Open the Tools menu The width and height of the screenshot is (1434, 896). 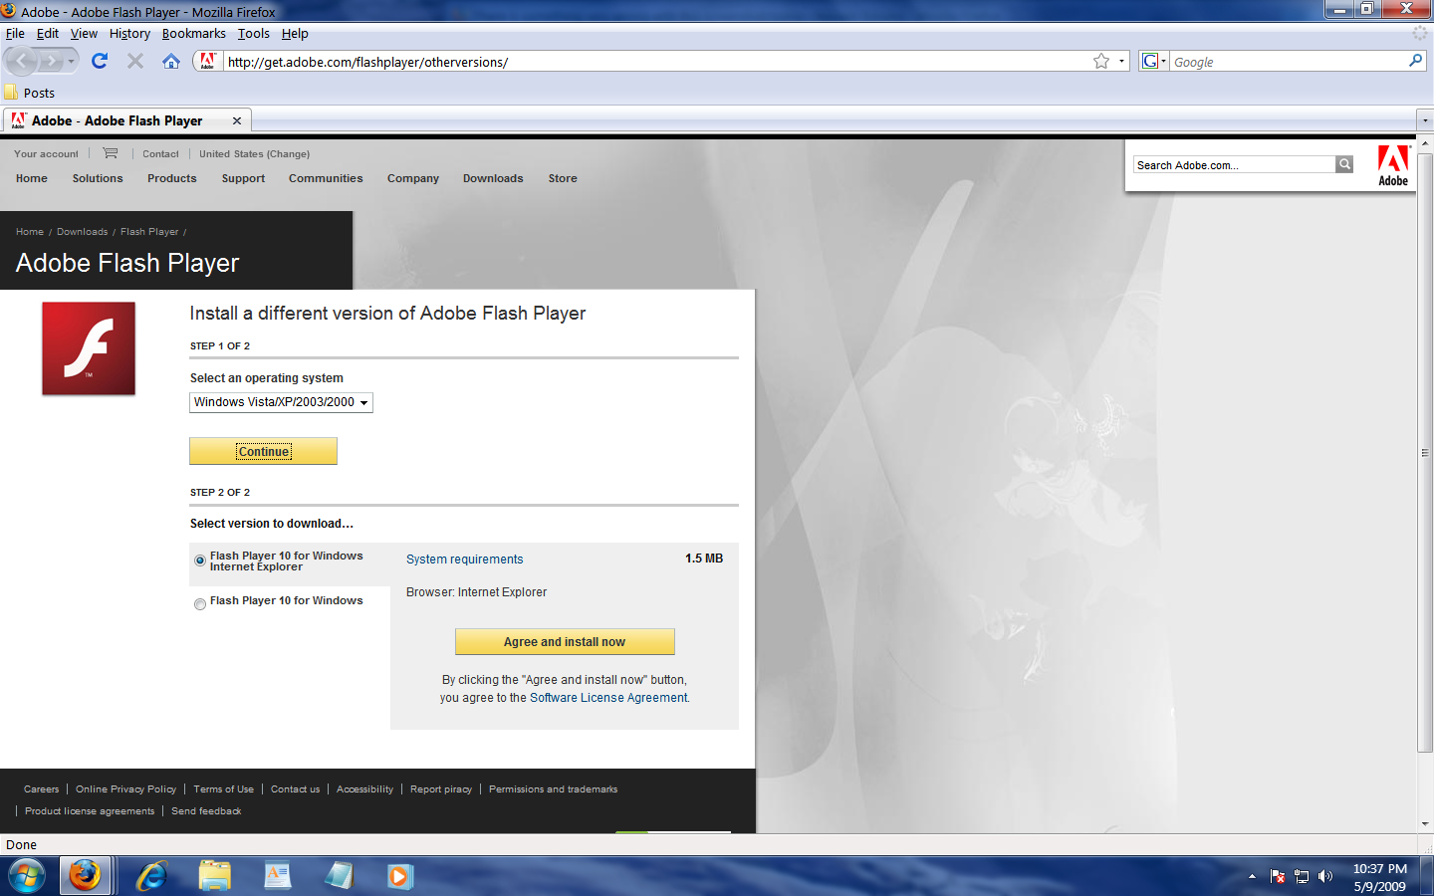(254, 33)
